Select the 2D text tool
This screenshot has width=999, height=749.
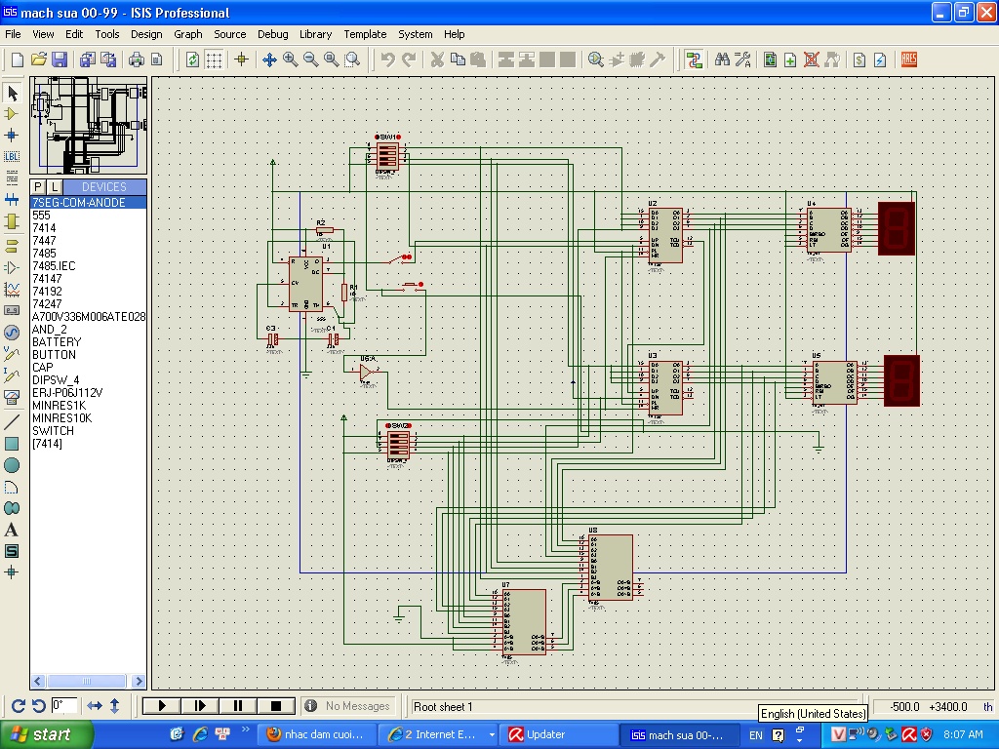(12, 530)
